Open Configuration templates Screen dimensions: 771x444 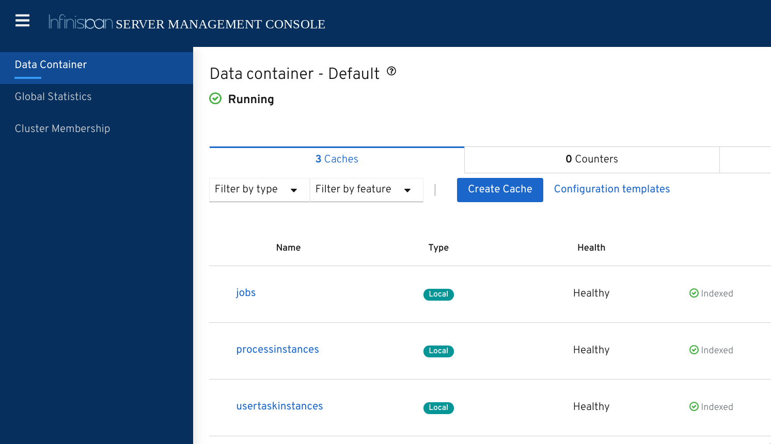point(611,189)
